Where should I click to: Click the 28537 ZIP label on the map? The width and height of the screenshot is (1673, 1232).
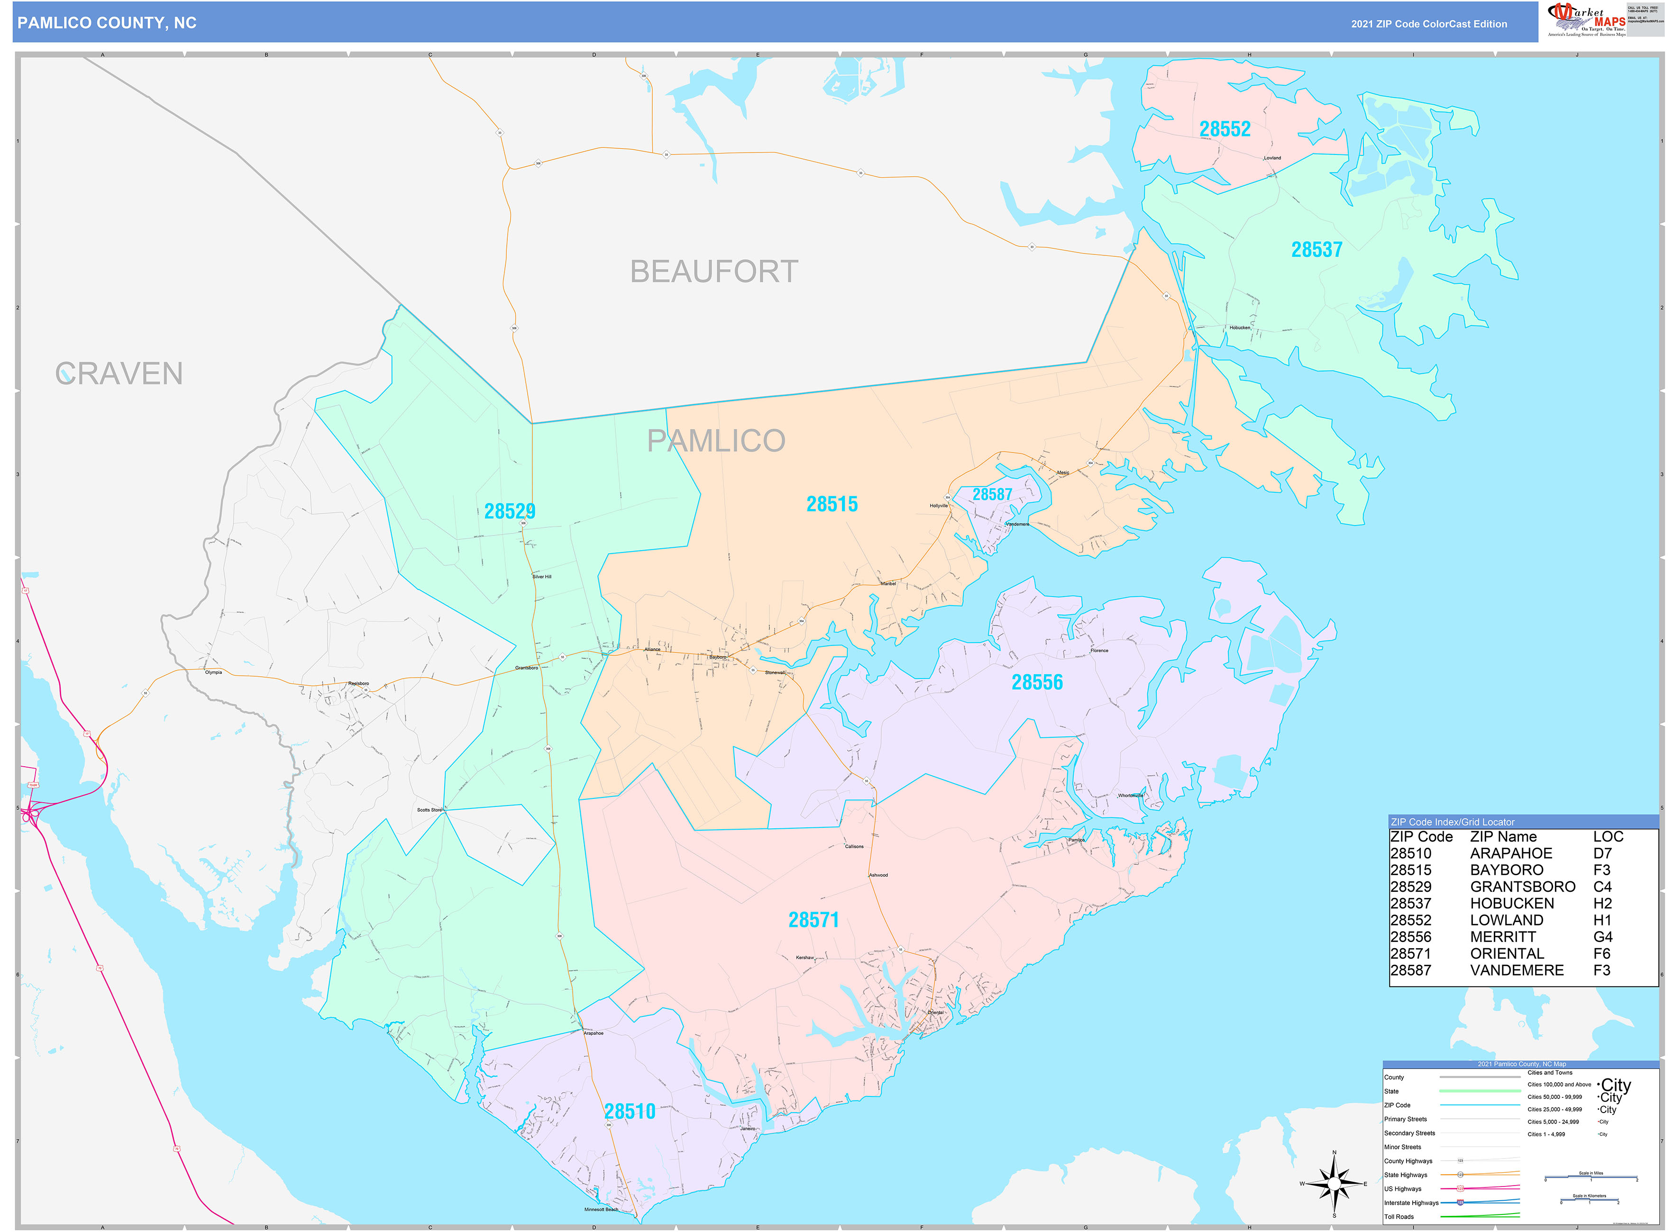(1316, 250)
